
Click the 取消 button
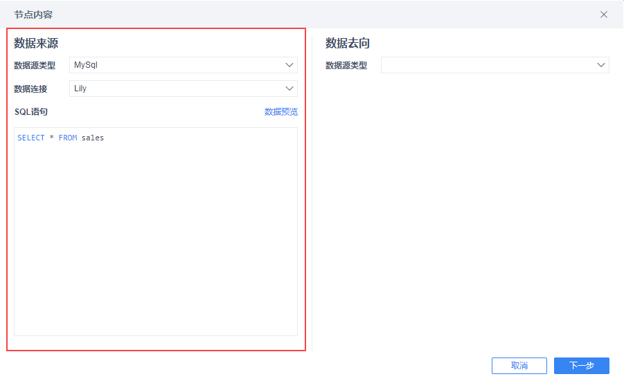pos(519,366)
